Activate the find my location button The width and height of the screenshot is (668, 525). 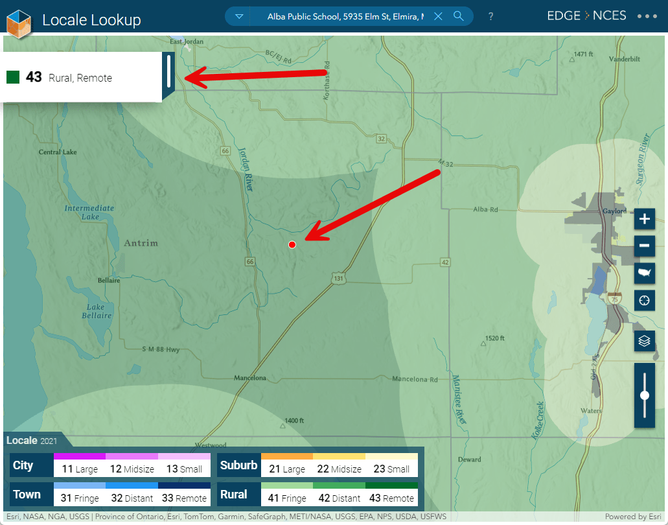(x=644, y=300)
